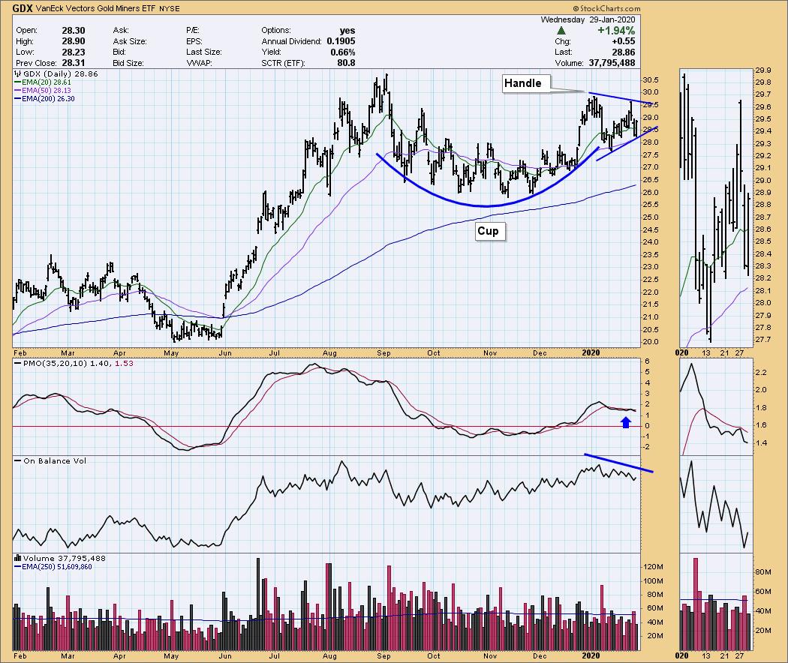
Task: Click the Cup annotation label
Action: point(489,231)
